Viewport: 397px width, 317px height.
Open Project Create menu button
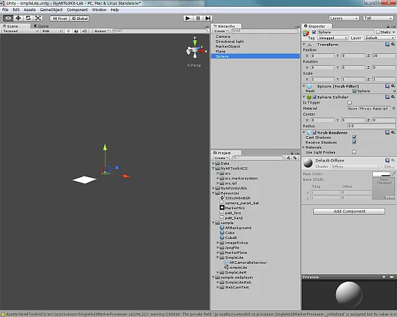[x=221, y=158]
